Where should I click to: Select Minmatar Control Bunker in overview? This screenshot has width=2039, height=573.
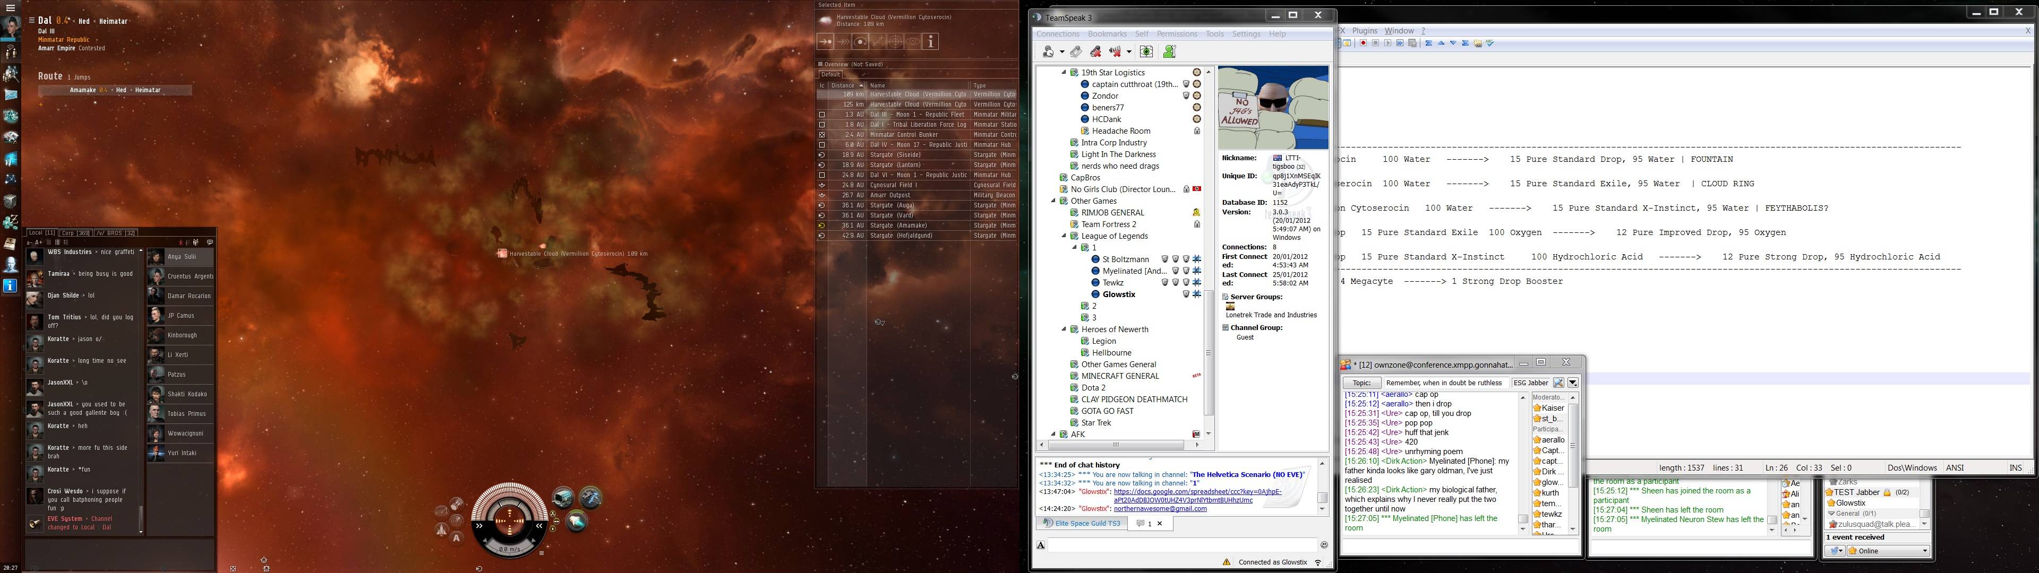click(918, 135)
